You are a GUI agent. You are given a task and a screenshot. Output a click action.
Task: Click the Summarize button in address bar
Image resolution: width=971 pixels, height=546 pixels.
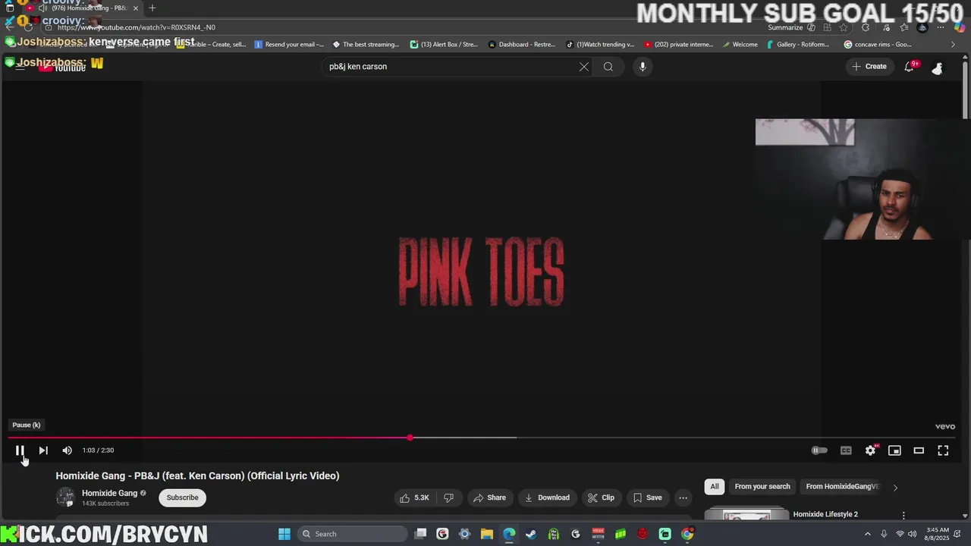pos(791,27)
